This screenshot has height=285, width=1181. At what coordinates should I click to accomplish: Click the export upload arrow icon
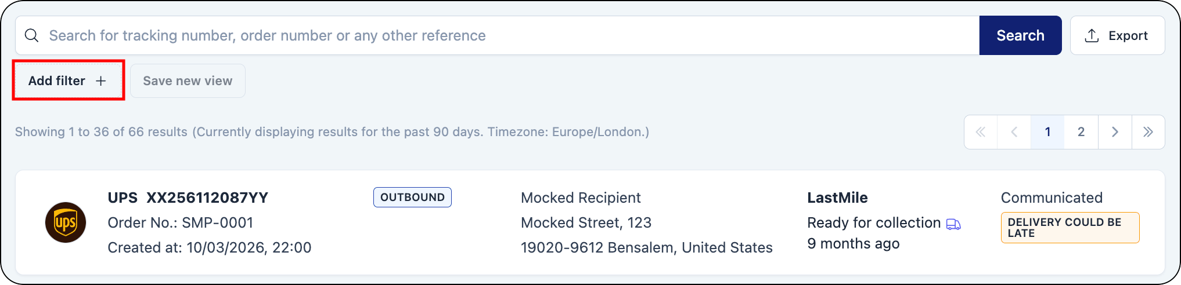pyautogui.click(x=1092, y=36)
